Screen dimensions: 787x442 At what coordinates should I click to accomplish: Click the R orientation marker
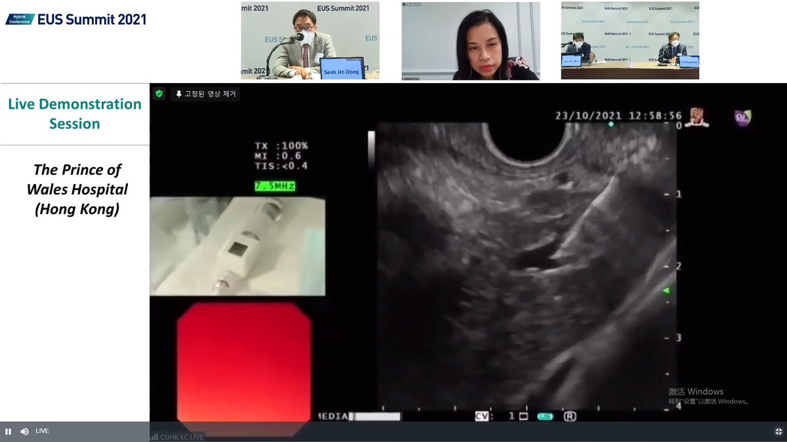pos(570,416)
